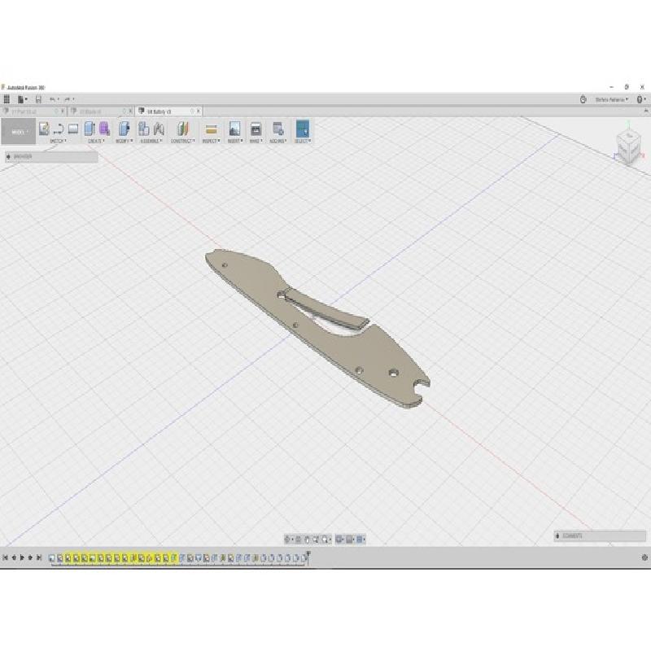The height and width of the screenshot is (651, 651).
Task: Expand the Inspect dropdown menu
Action: coord(211,141)
